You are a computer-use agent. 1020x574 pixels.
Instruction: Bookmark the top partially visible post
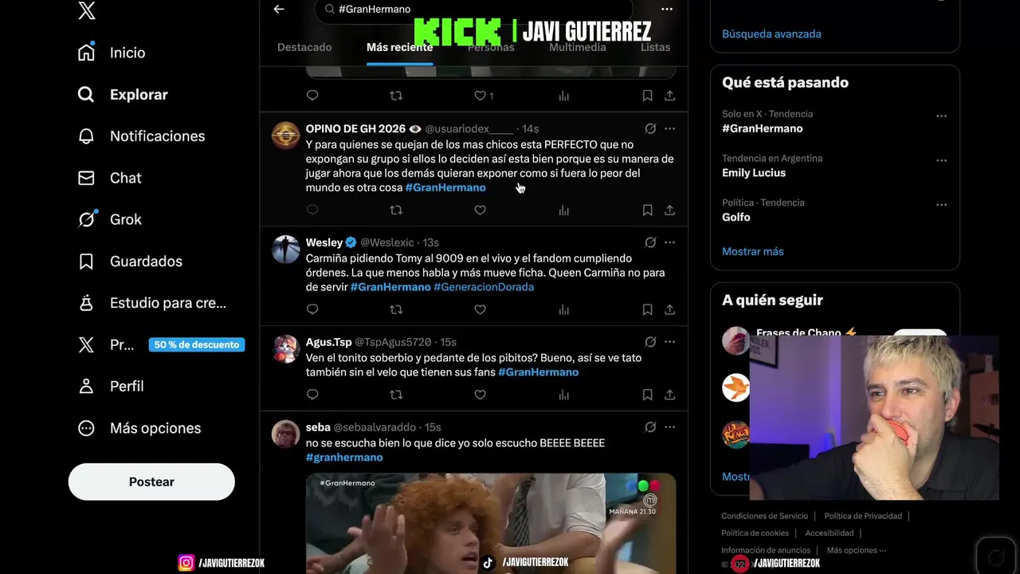click(647, 96)
